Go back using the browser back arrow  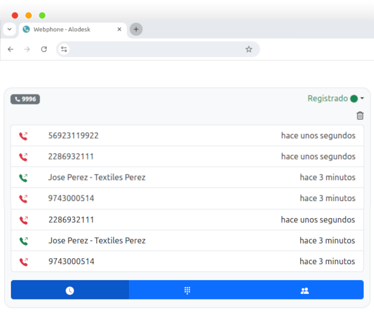[x=11, y=49]
